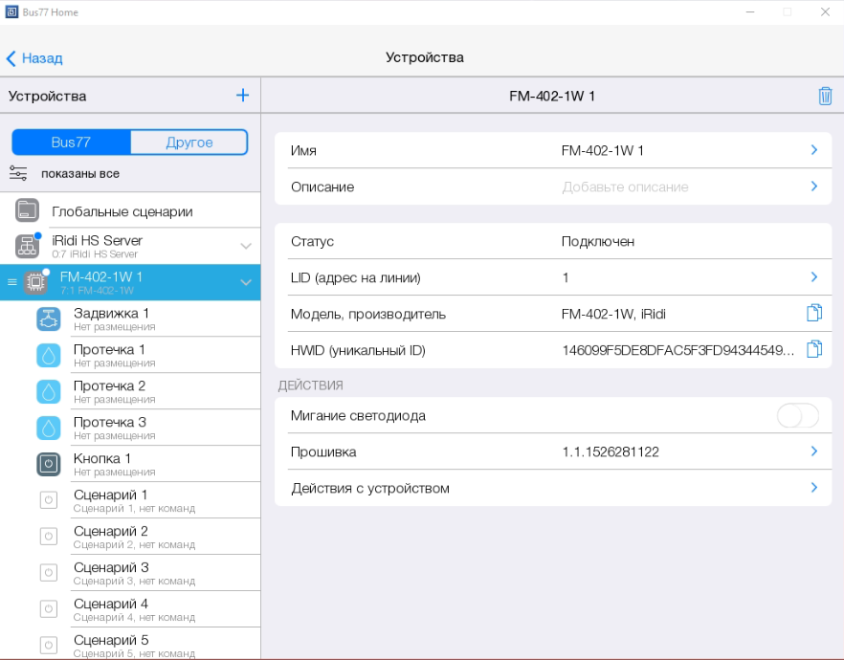
Task: Copy the HWID unique ID value
Action: click(x=814, y=350)
